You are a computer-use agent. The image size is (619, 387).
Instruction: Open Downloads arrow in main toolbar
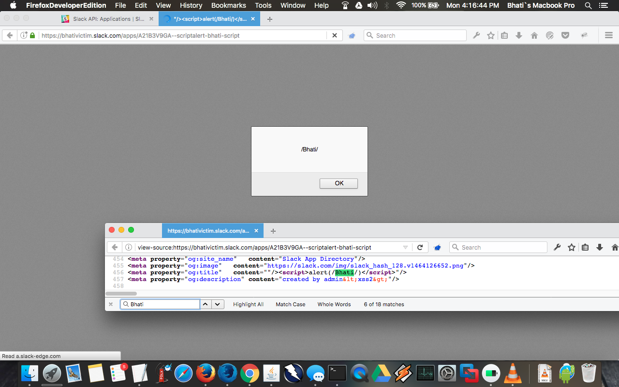[519, 35]
